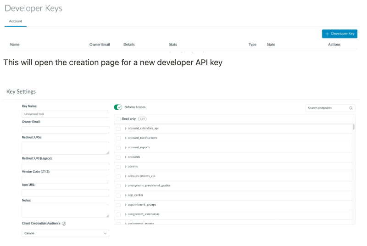The image size is (367, 246).
Task: Check the assignment_extensions checkbox
Action: (118, 214)
